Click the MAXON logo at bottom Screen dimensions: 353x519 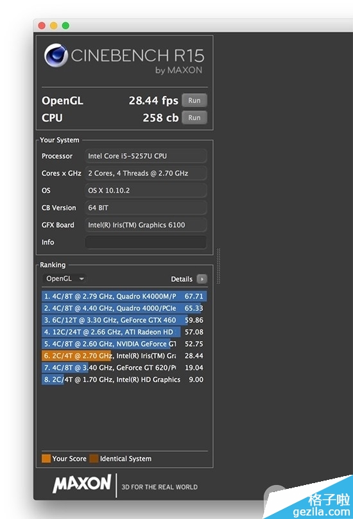[x=82, y=484]
